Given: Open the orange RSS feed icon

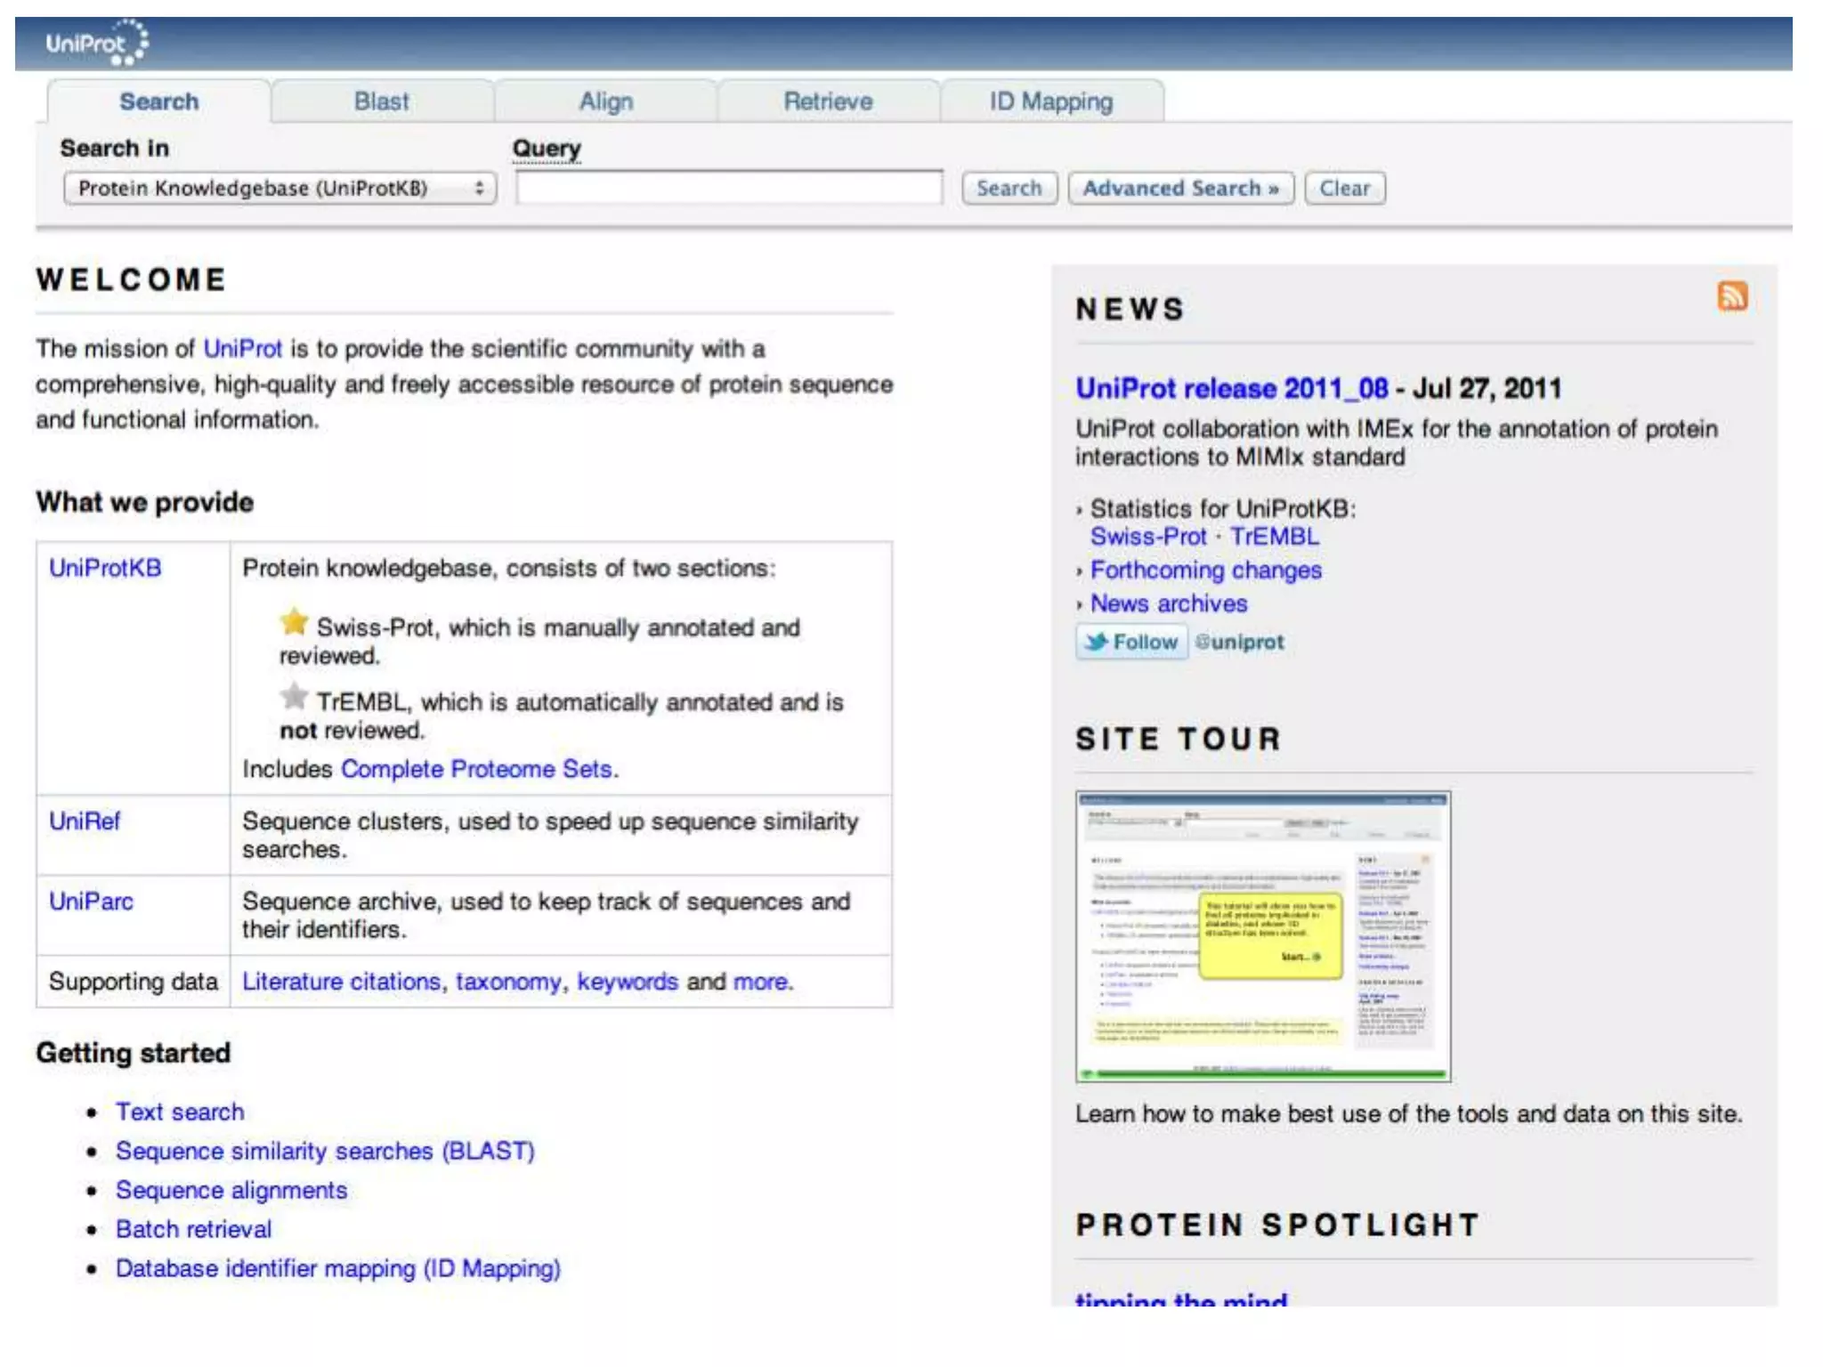Looking at the screenshot, I should point(1731,296).
